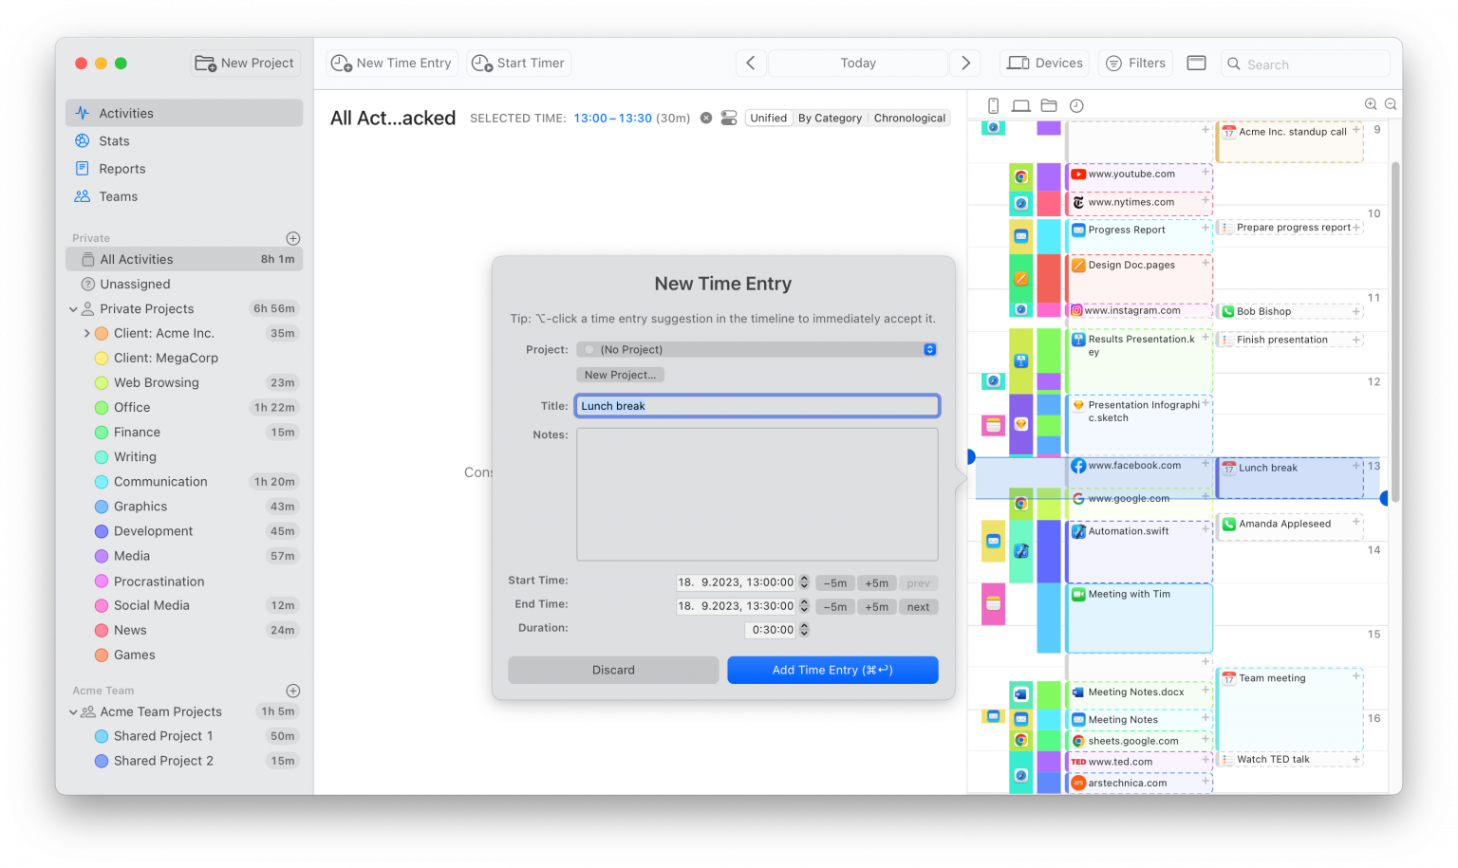
Task: Open the Project dropdown showing (No Project)
Action: (757, 349)
